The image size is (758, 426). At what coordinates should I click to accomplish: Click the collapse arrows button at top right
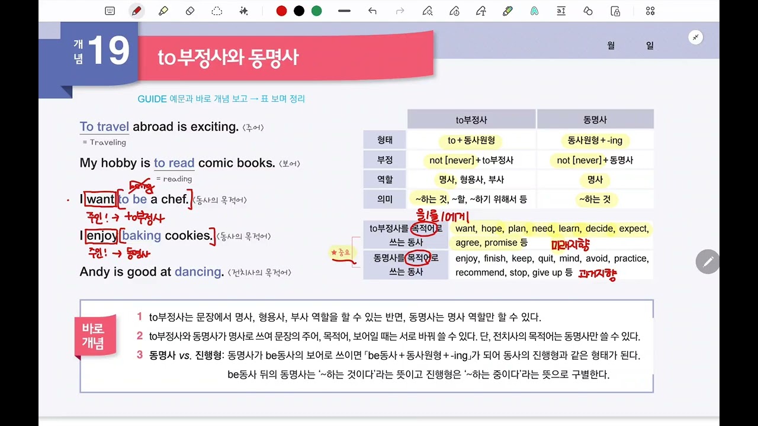pos(696,37)
